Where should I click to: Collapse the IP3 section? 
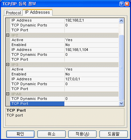point(8,65)
